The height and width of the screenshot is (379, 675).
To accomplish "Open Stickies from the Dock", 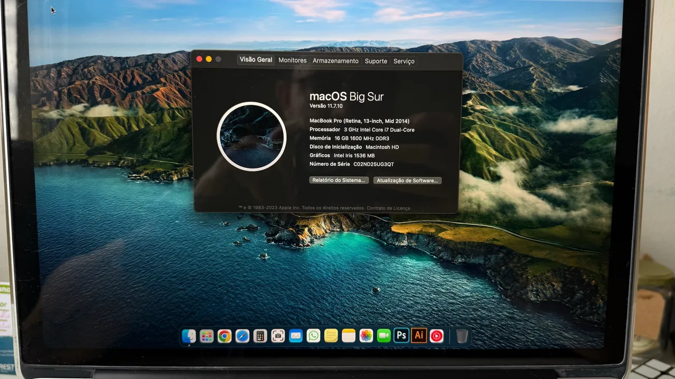I will (x=331, y=336).
